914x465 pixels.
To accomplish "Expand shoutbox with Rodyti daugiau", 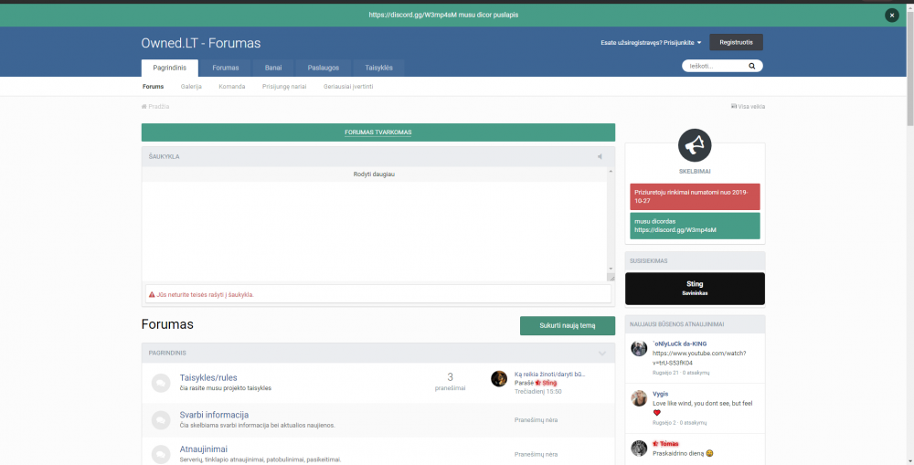I will click(x=374, y=174).
